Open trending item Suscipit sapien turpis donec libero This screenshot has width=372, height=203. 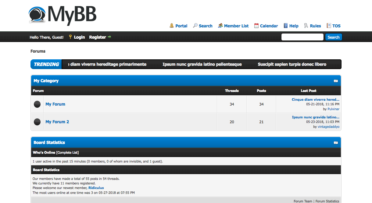[x=292, y=64]
